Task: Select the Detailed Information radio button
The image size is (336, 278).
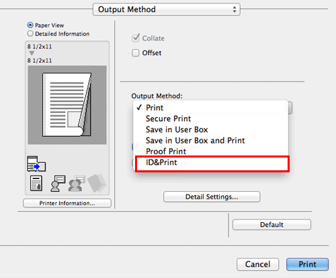Action: pyautogui.click(x=30, y=34)
